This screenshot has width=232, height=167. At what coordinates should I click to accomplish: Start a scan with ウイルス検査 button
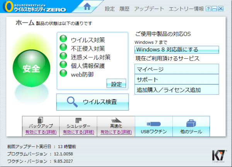click(92, 102)
